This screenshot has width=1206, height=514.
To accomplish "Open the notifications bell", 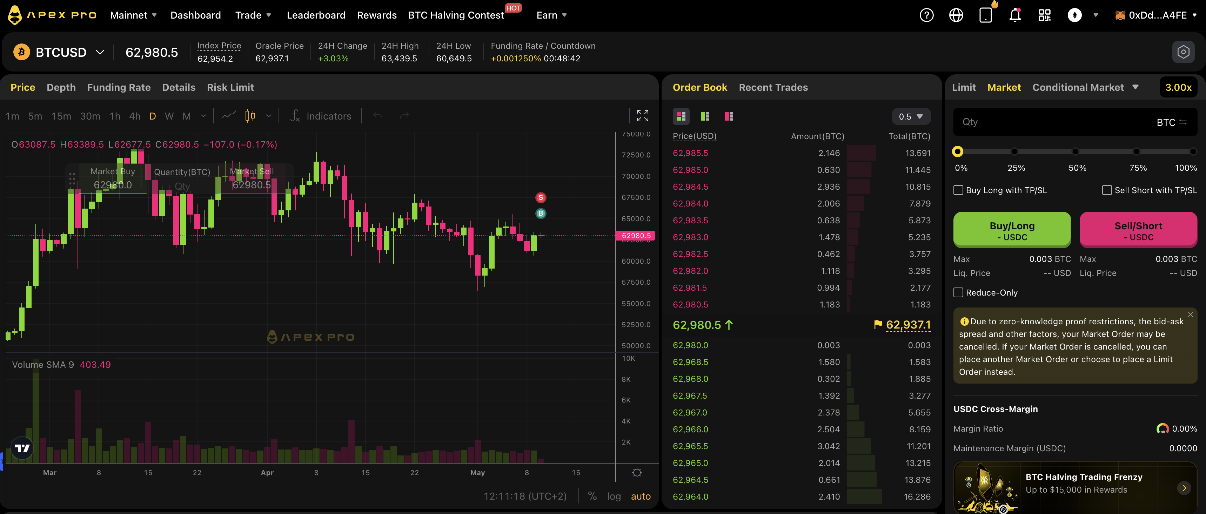I will coord(1015,15).
